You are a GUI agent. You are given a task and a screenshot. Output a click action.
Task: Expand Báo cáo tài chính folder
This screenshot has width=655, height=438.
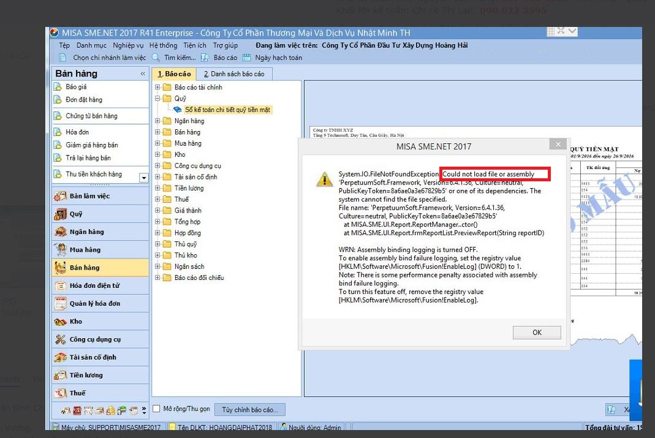click(x=157, y=87)
